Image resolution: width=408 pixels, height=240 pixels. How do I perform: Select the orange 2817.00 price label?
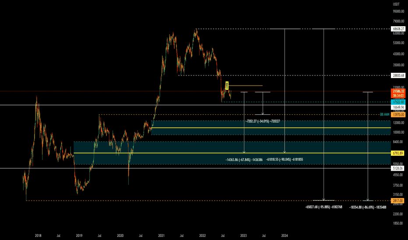click(398, 201)
